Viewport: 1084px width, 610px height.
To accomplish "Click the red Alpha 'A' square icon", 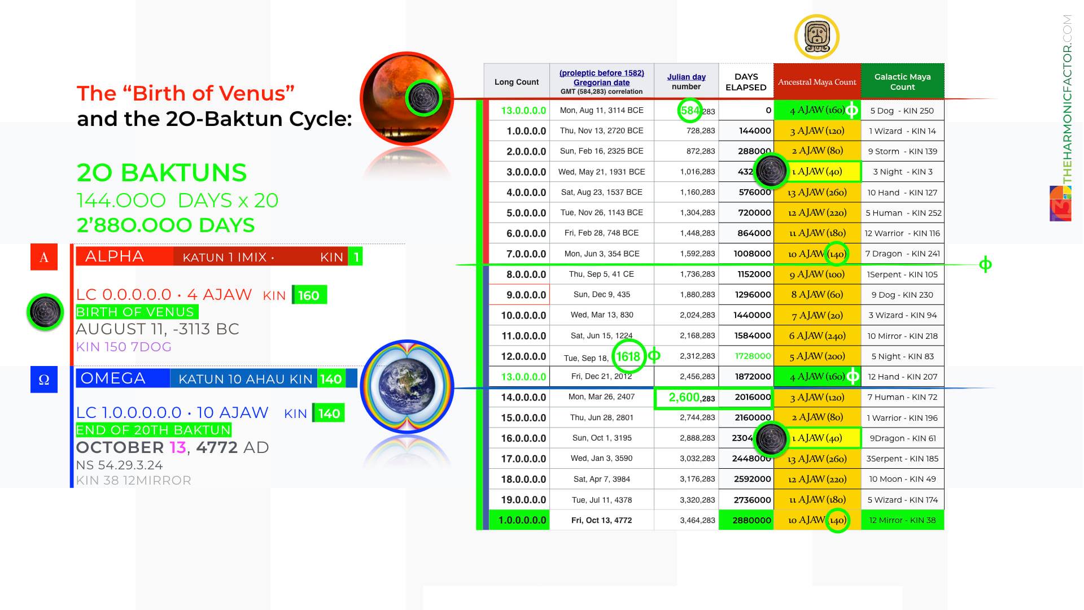I will (44, 258).
